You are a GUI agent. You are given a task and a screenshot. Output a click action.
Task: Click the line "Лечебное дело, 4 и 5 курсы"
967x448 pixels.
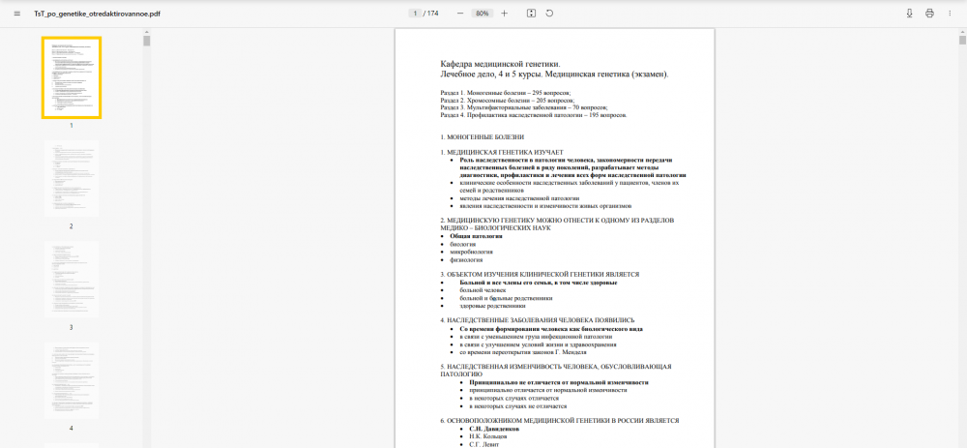point(491,75)
